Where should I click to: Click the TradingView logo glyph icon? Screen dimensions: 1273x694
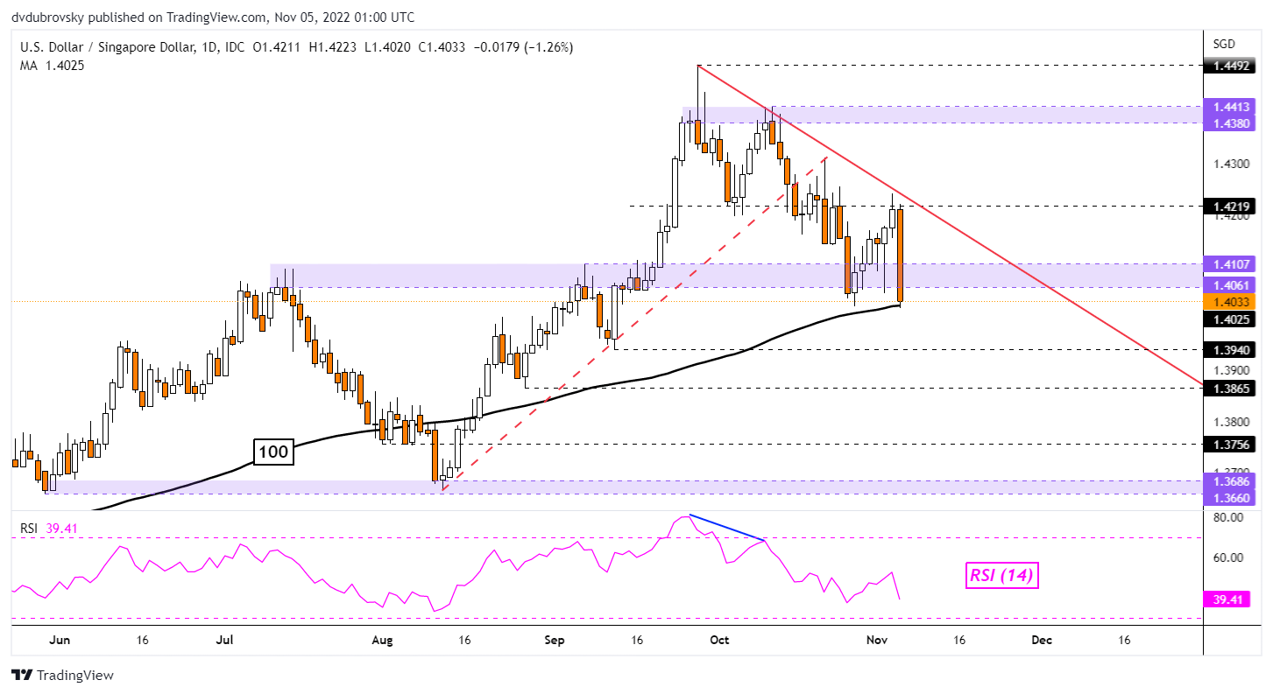24,676
